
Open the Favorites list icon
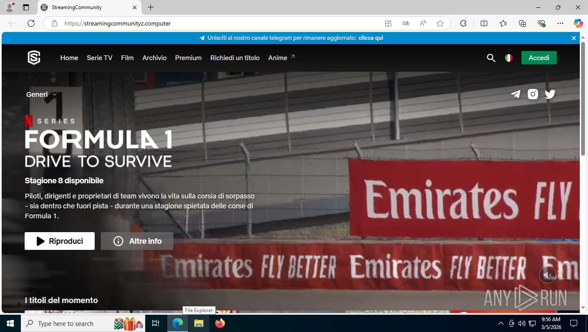tap(503, 23)
